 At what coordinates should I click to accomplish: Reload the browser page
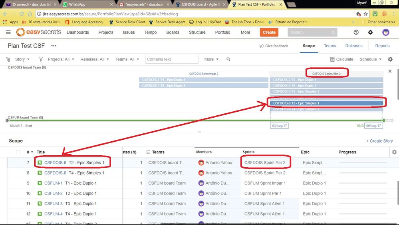(22, 14)
